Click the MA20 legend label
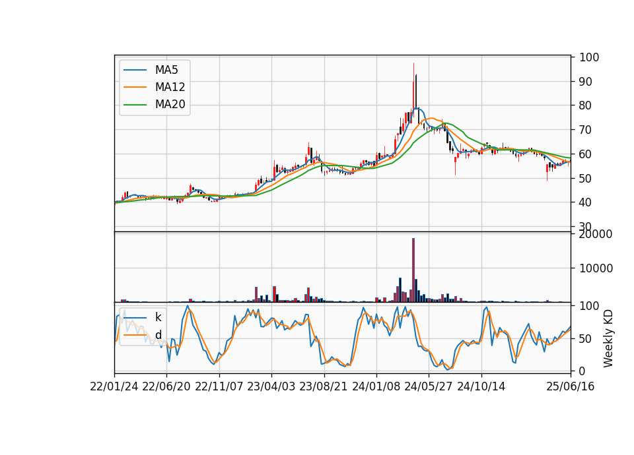The width and height of the screenshot is (634, 455). [170, 104]
